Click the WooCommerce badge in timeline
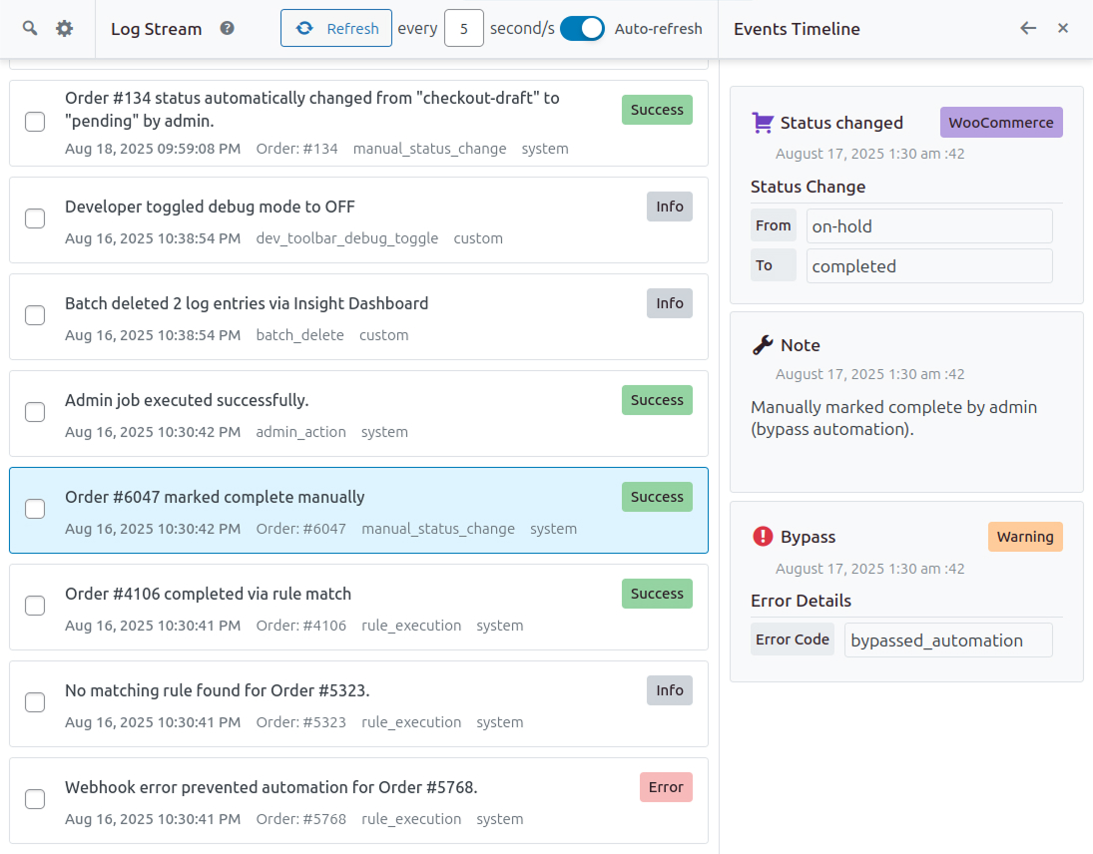This screenshot has width=1093, height=854. point(1000,123)
